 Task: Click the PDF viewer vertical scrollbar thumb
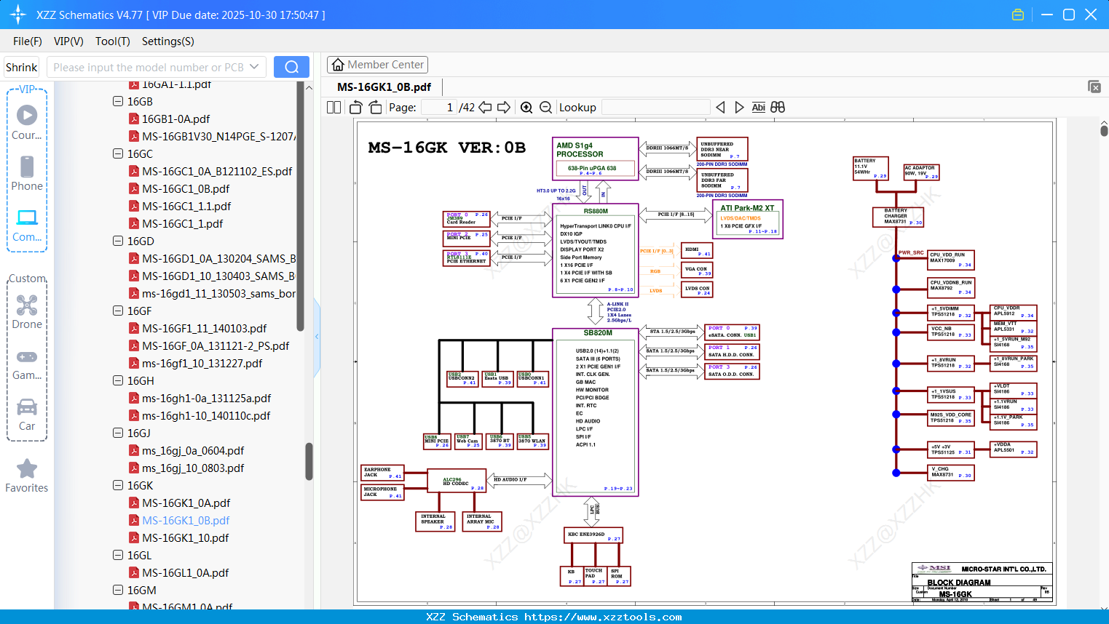(1104, 130)
